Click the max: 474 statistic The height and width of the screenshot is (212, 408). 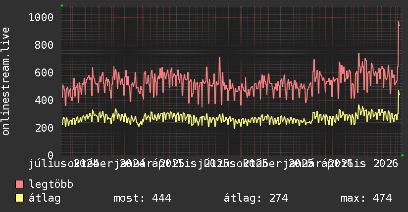pyautogui.click(x=366, y=198)
